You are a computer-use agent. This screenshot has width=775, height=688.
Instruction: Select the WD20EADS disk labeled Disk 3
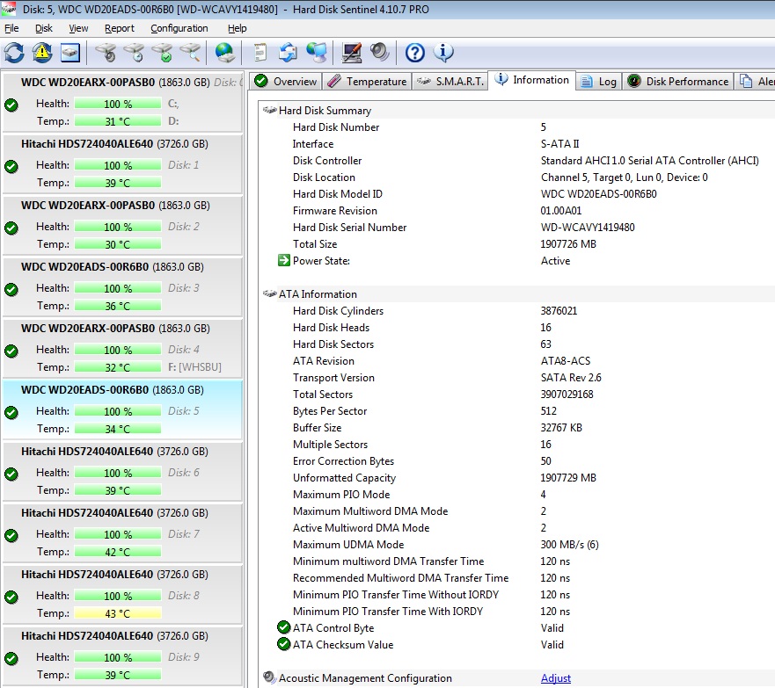point(122,286)
